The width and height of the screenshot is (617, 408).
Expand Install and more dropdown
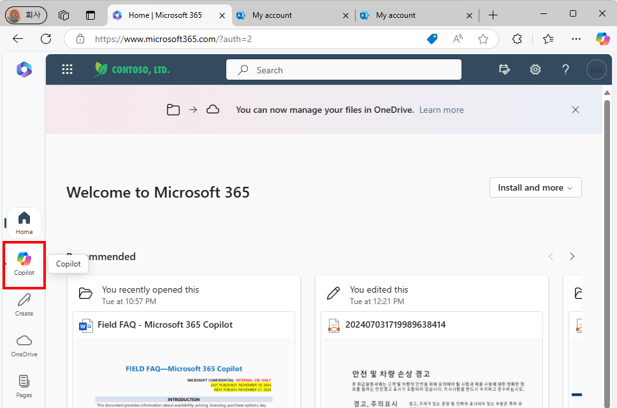click(535, 187)
